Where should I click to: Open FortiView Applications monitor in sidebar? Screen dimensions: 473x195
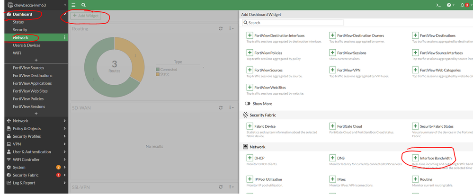point(32,83)
